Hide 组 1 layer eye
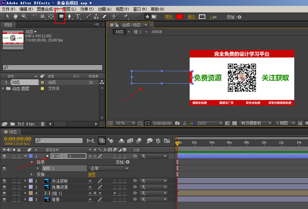The image size is (308, 209). [4, 193]
